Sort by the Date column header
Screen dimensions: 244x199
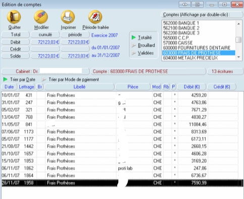[9, 87]
